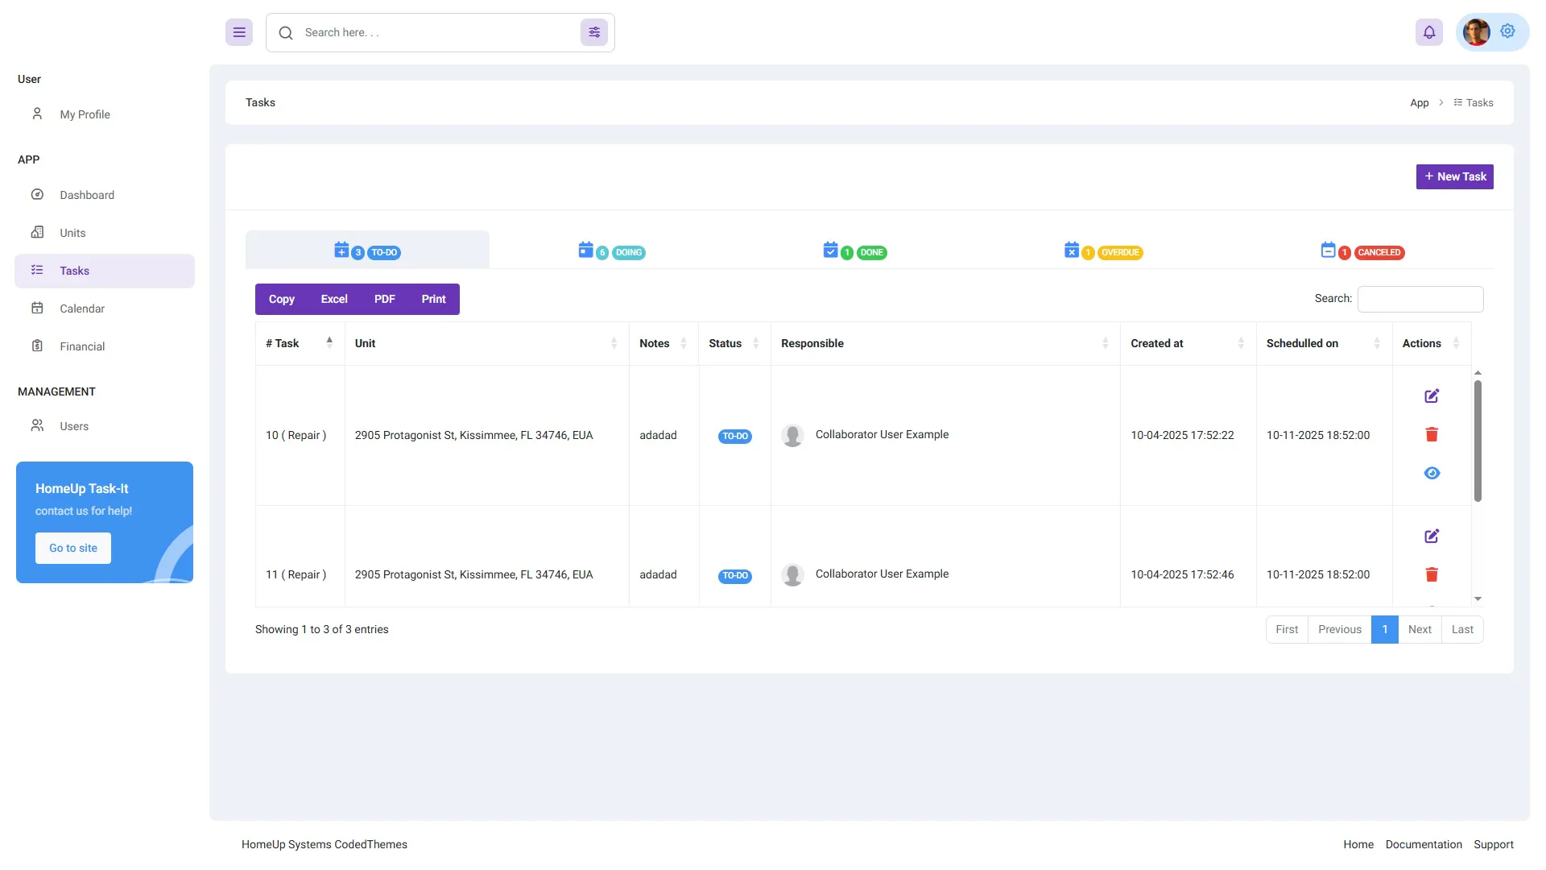
Task: Sort table by Schedulled on column
Action: [1324, 344]
